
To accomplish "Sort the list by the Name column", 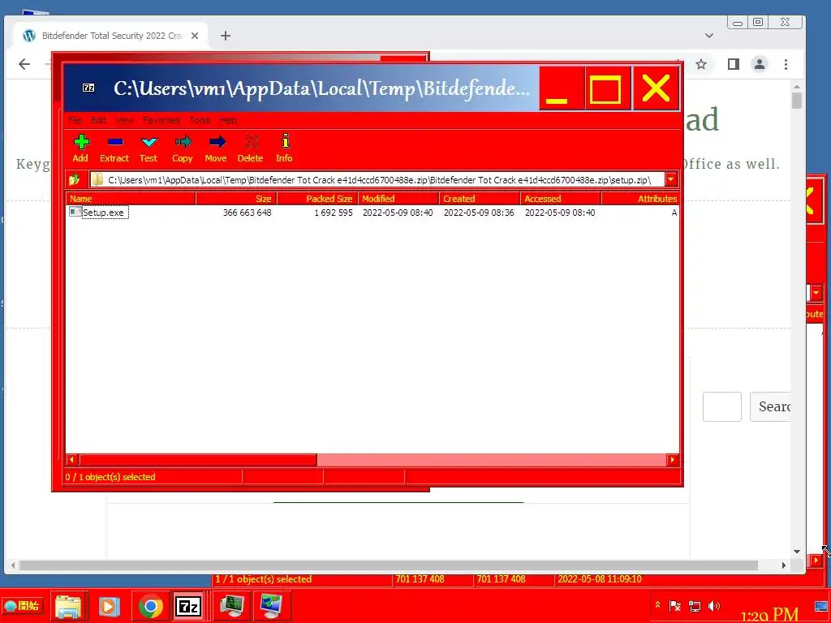I will pyautogui.click(x=131, y=199).
